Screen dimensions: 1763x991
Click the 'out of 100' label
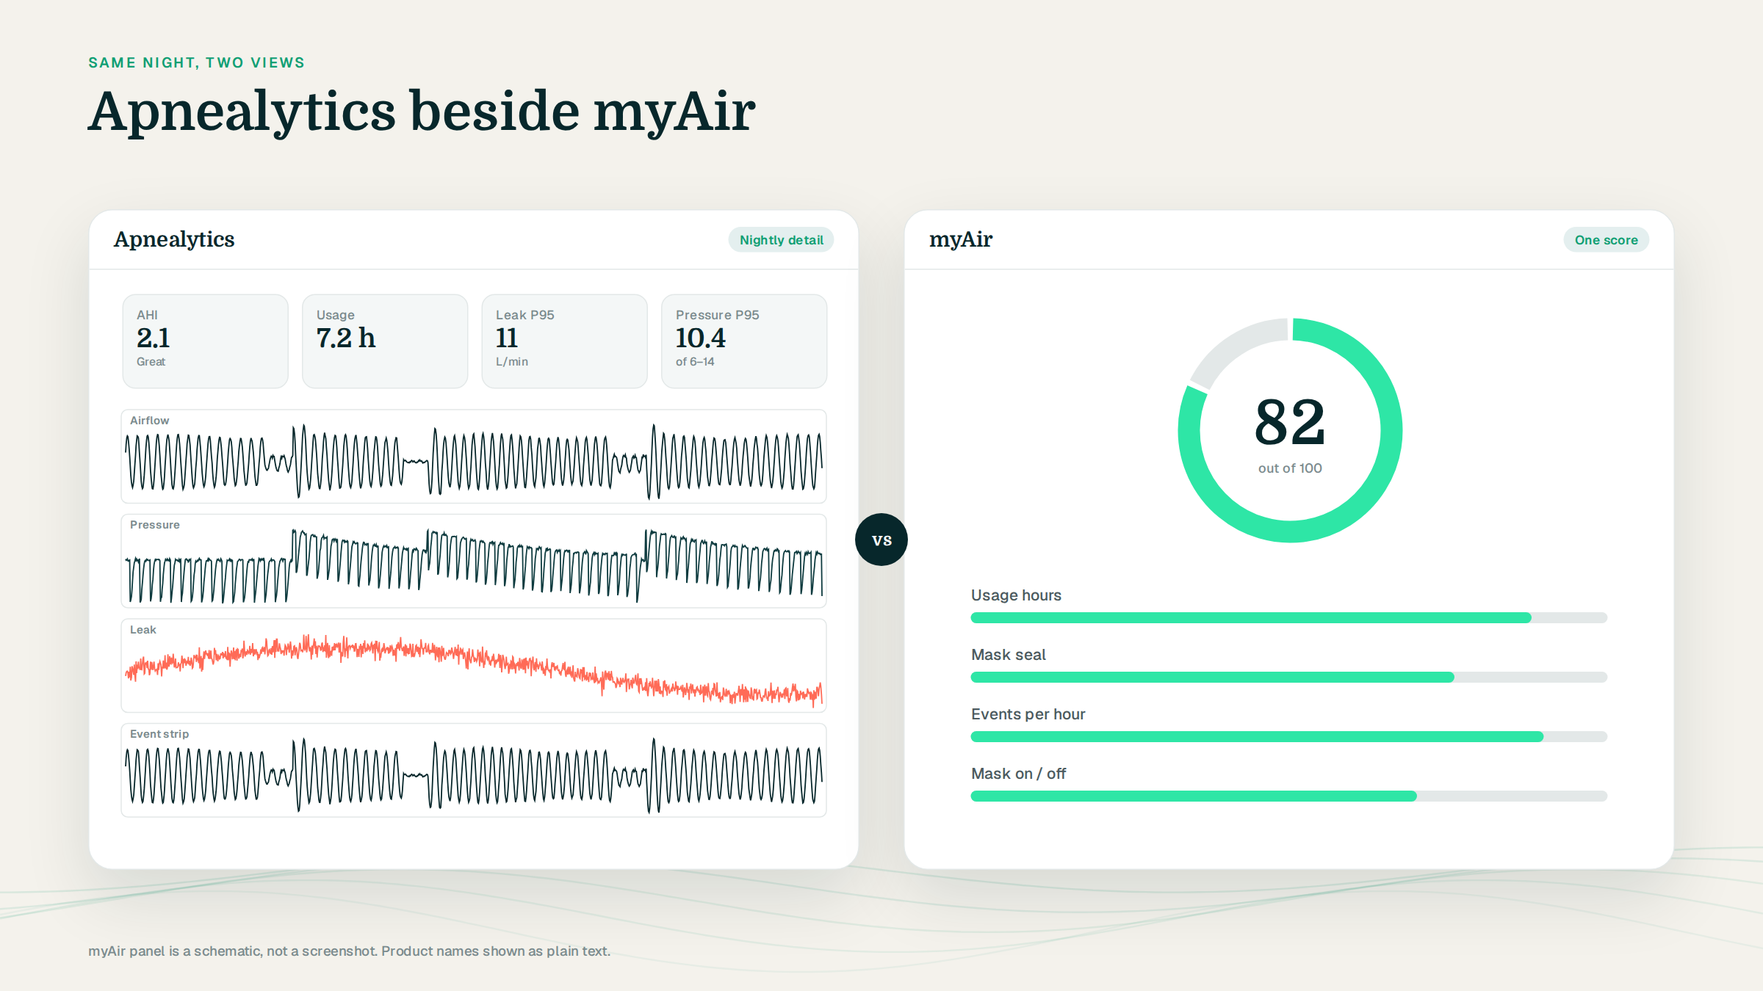[x=1290, y=468]
